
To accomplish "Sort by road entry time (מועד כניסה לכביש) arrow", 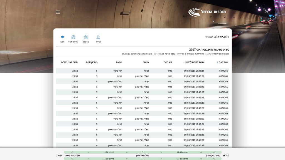I will pyautogui.click(x=184, y=62).
